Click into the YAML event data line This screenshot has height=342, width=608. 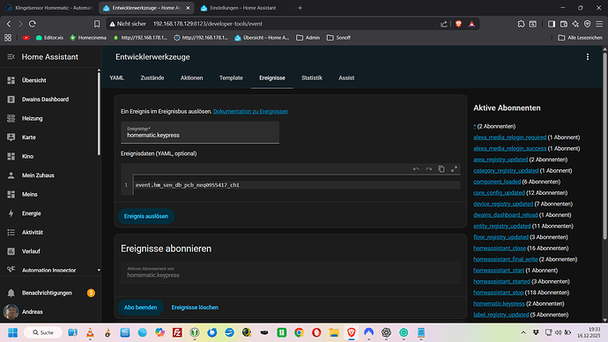click(x=298, y=185)
